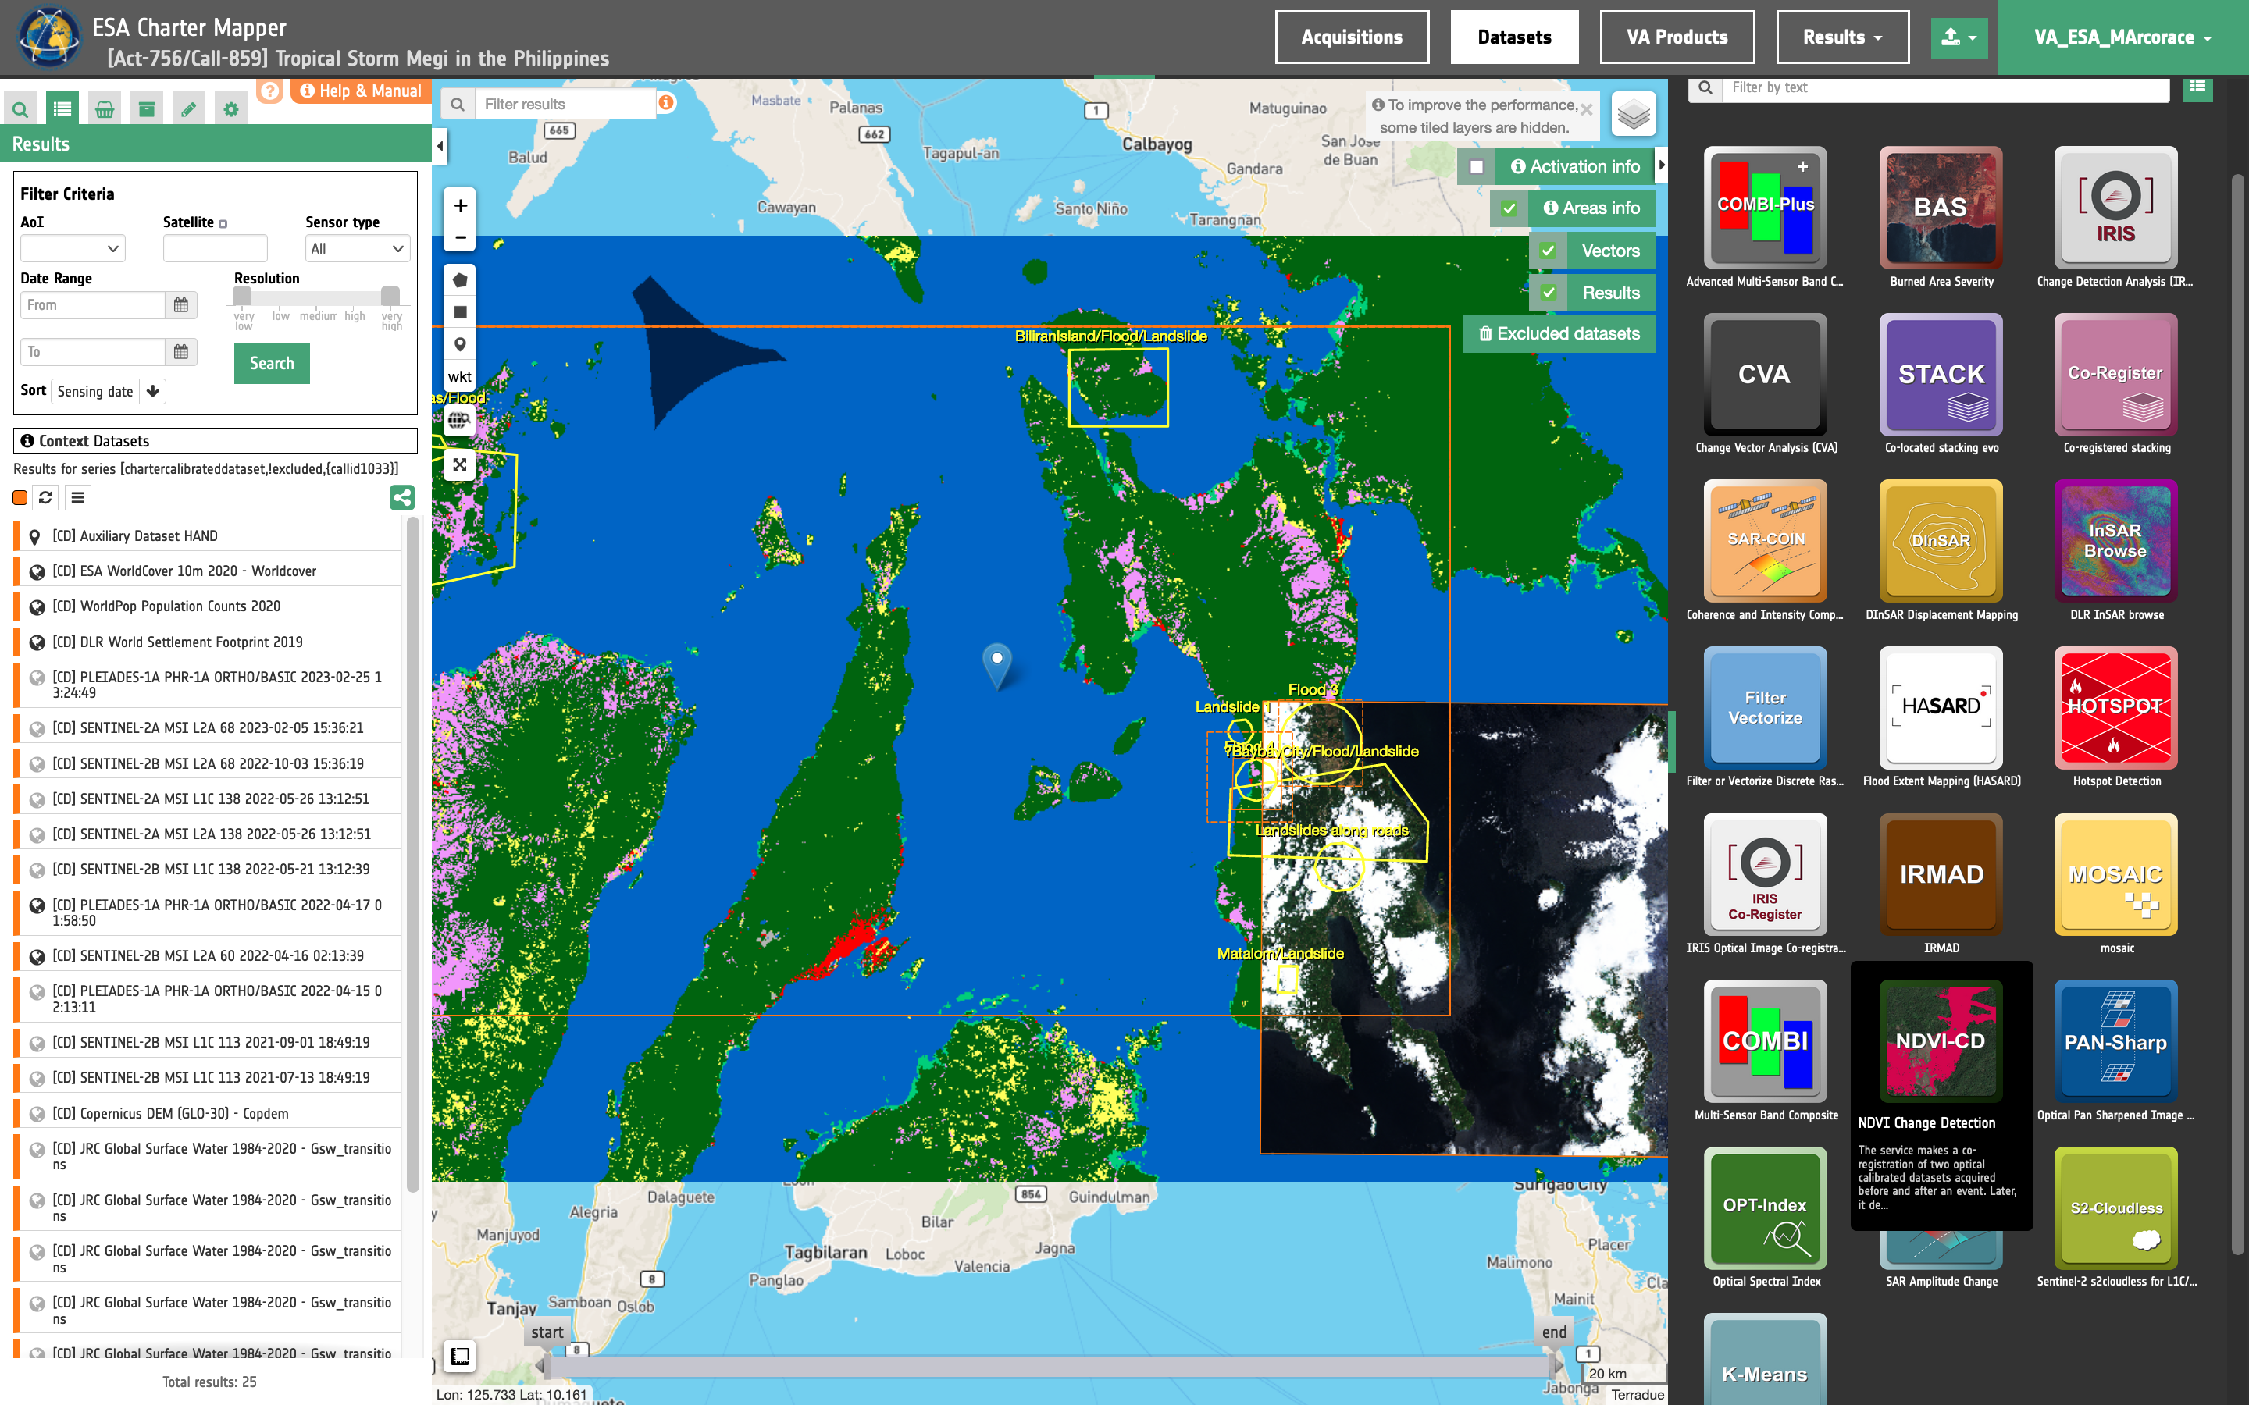This screenshot has width=2249, height=1405.
Task: Open the Results dropdown in top bar
Action: point(1842,37)
